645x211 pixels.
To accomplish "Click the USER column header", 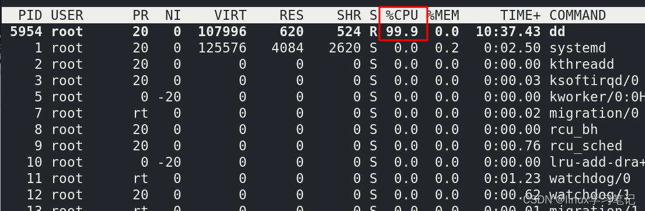I will click(x=67, y=16).
